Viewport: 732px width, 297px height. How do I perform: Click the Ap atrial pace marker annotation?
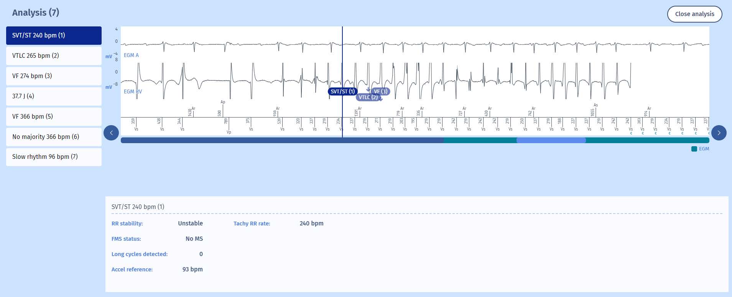pyautogui.click(x=223, y=102)
